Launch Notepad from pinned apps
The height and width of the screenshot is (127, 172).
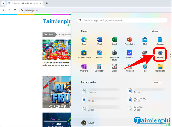(x=130, y=68)
